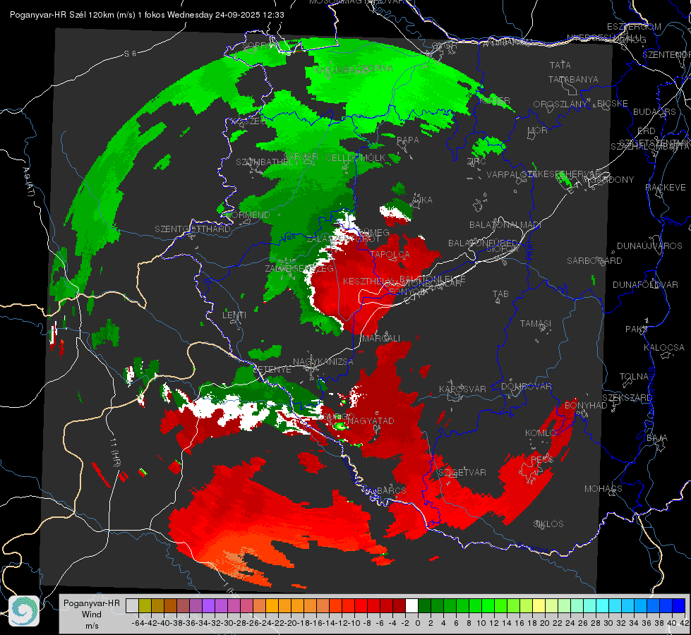Click the TATABANYA city label
Screen dimensions: 691x635
(573, 79)
